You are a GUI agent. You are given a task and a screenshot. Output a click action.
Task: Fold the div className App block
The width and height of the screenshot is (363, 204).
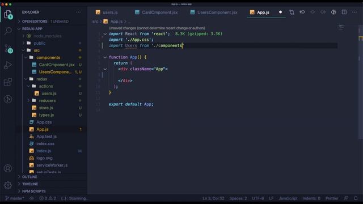point(105,69)
